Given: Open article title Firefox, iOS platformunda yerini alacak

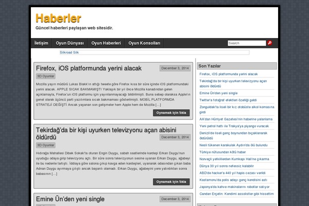Looking at the screenshot, I should (x=89, y=68).
